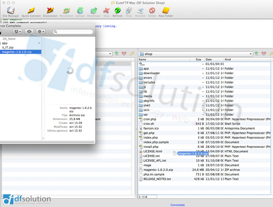Select magento-1.6.2.0.zip in remote list
Image resolution: width=273 pixels, height=207 pixels.
pyautogui.click(x=204, y=170)
